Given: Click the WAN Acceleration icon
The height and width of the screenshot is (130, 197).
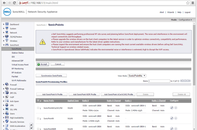Looking at the screenshot, I should point(7,126).
